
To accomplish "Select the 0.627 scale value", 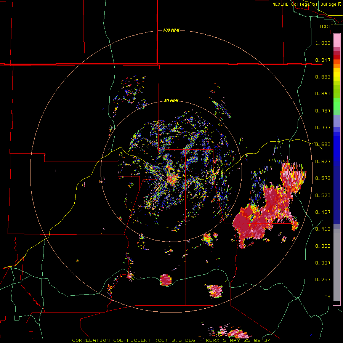I will coord(323,162).
